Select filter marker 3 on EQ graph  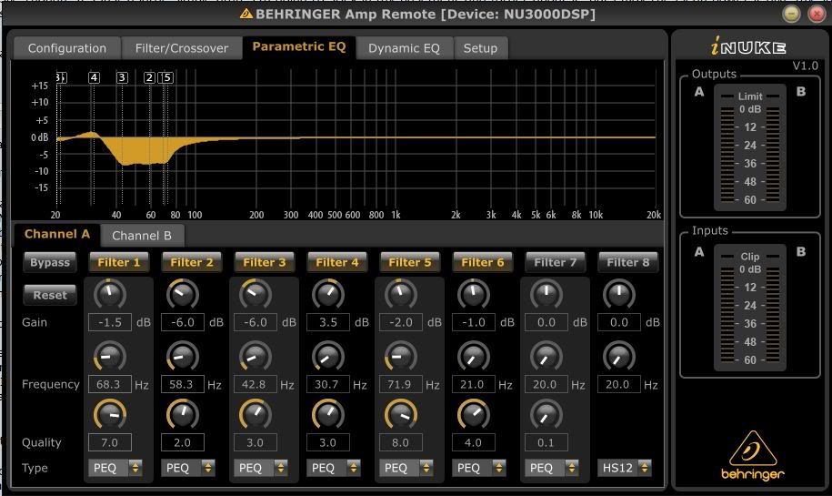pos(122,77)
